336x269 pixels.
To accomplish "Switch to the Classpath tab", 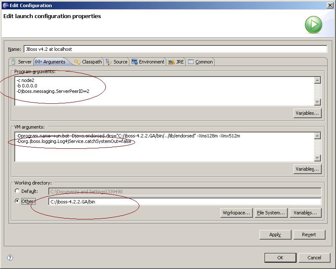I will tap(88, 62).
